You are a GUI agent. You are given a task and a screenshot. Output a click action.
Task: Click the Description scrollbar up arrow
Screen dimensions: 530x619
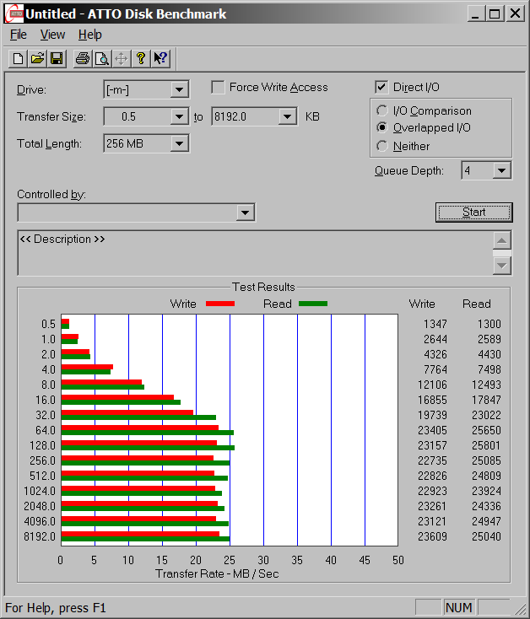click(x=502, y=240)
